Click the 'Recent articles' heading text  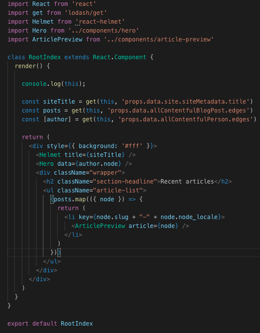click(x=187, y=182)
